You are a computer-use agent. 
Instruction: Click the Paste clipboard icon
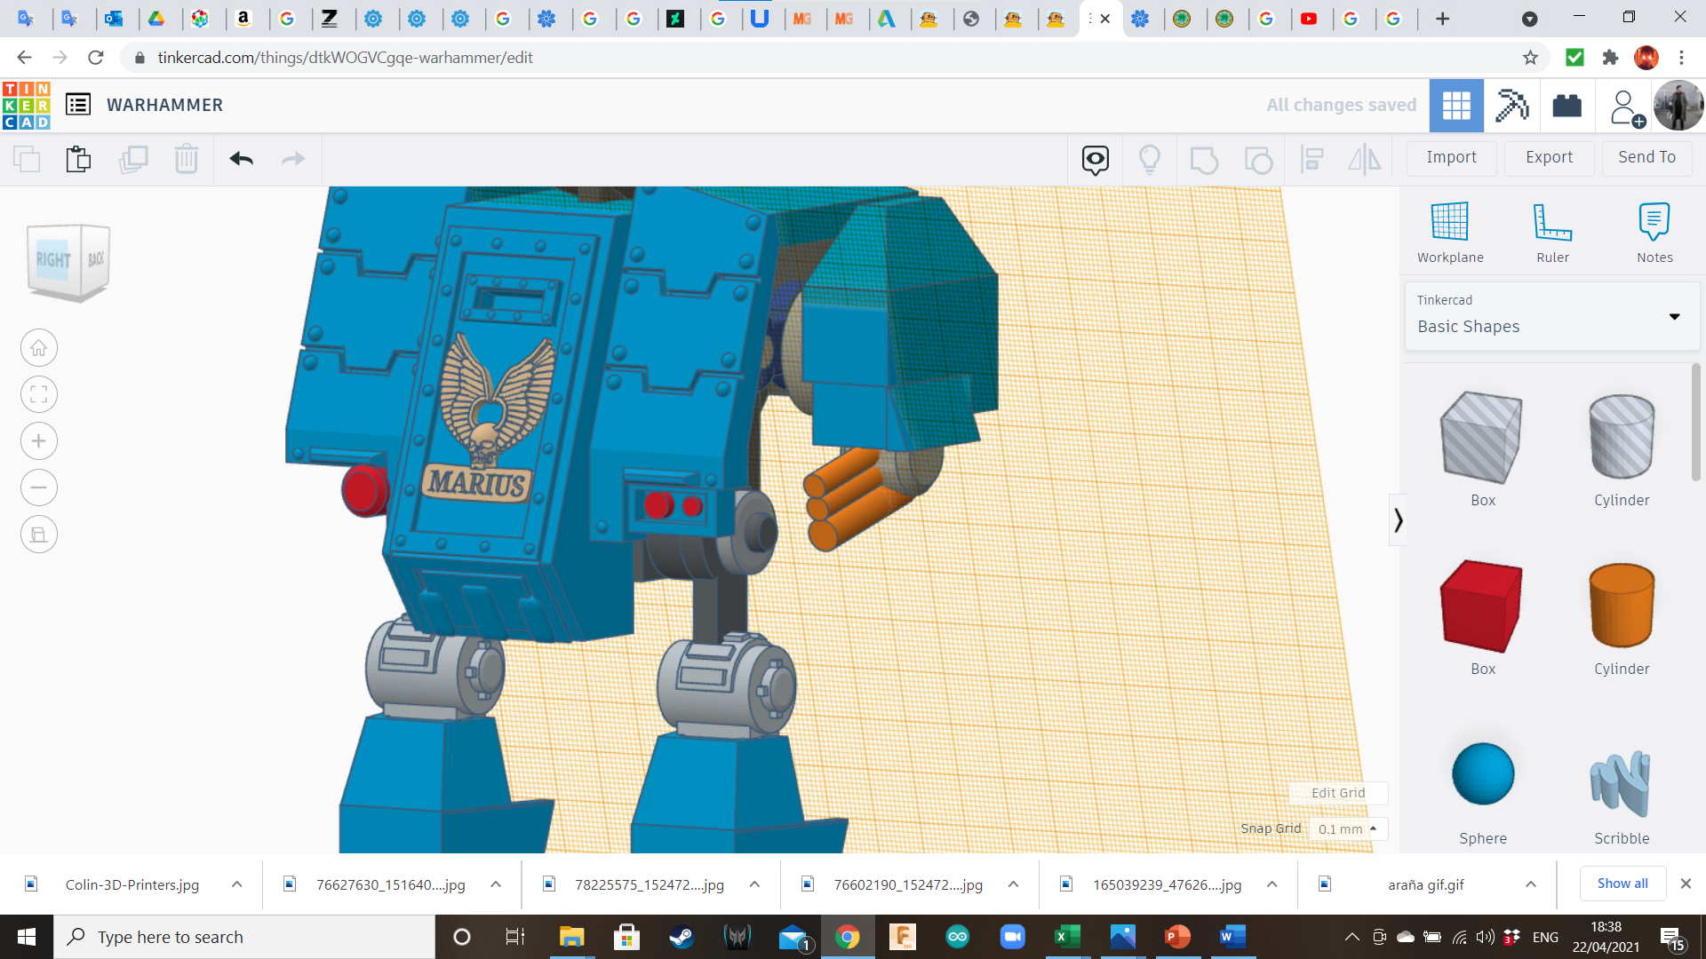click(78, 159)
